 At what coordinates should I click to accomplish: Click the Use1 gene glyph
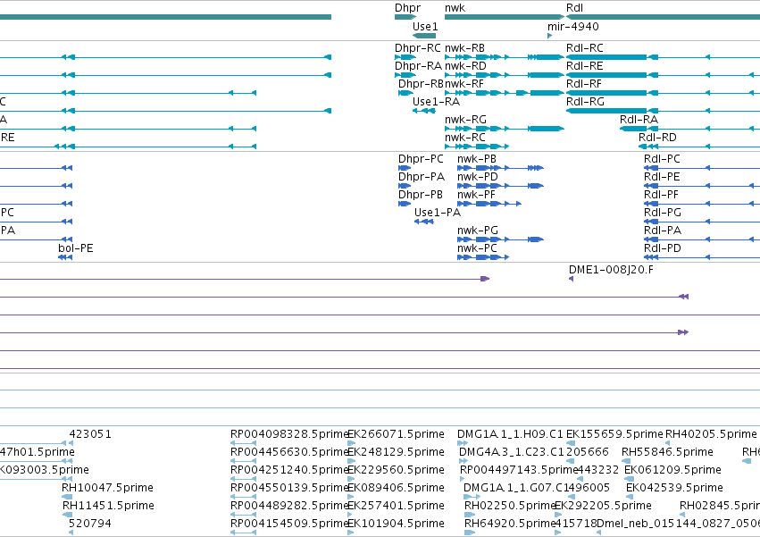tap(424, 36)
